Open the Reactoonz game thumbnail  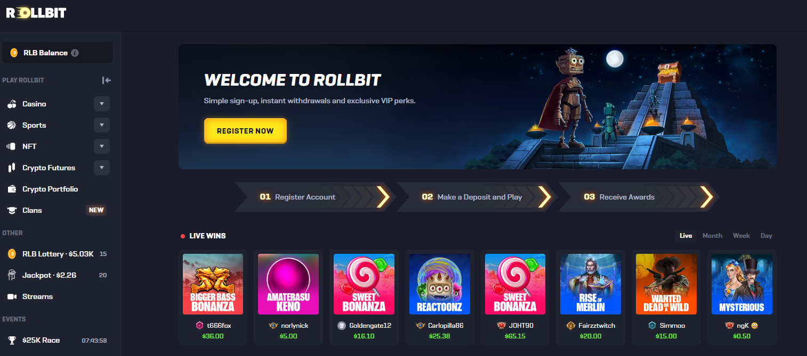tap(440, 284)
